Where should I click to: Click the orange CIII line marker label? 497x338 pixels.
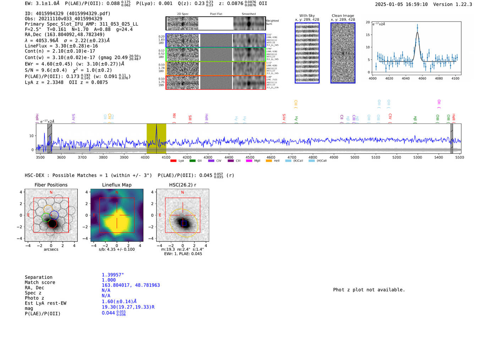(296, 104)
